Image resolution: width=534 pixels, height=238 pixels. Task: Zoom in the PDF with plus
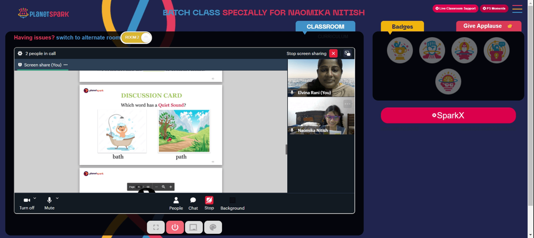pyautogui.click(x=171, y=187)
